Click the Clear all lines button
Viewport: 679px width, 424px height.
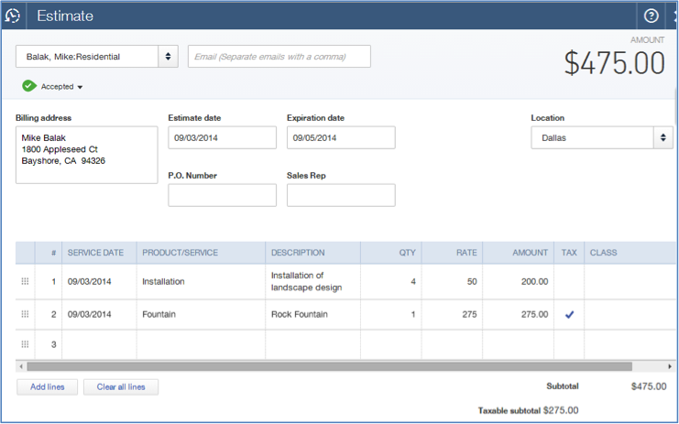click(121, 386)
